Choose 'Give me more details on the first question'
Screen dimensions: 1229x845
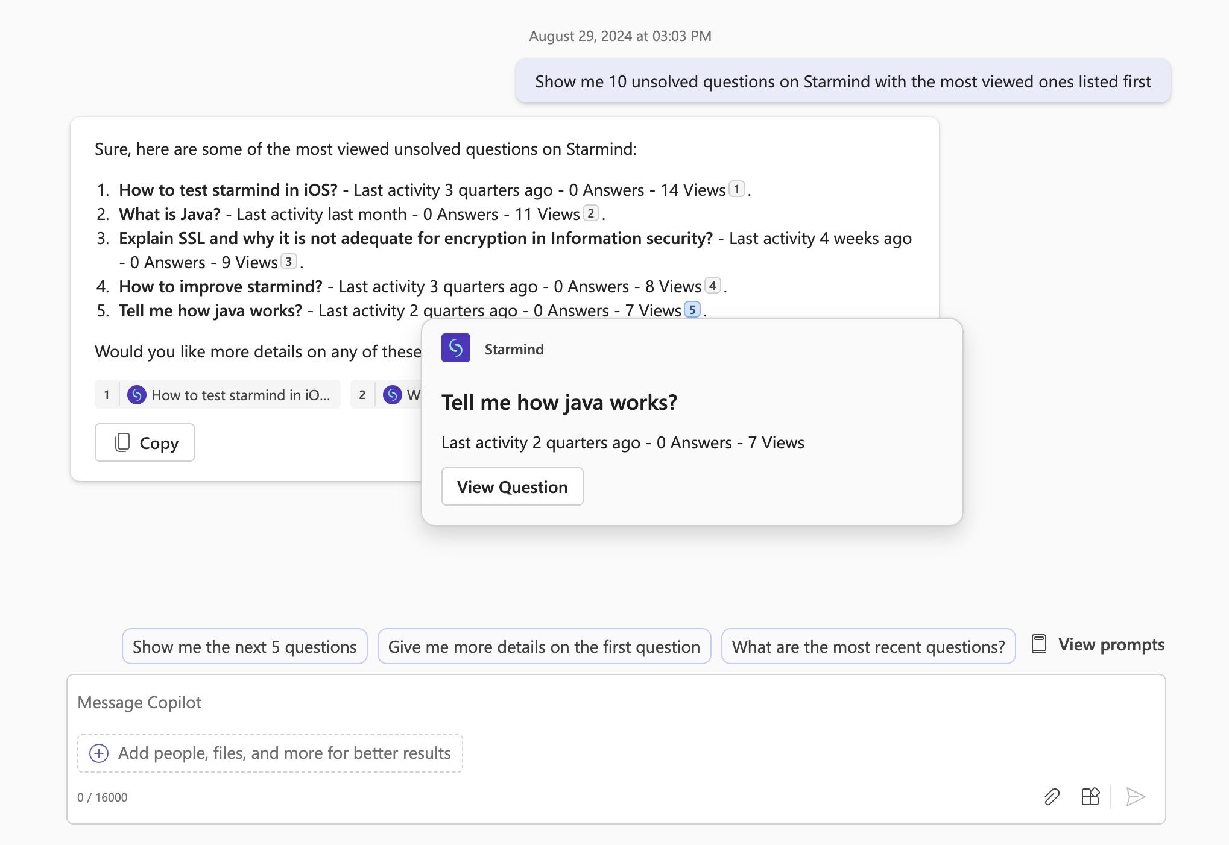coord(544,646)
